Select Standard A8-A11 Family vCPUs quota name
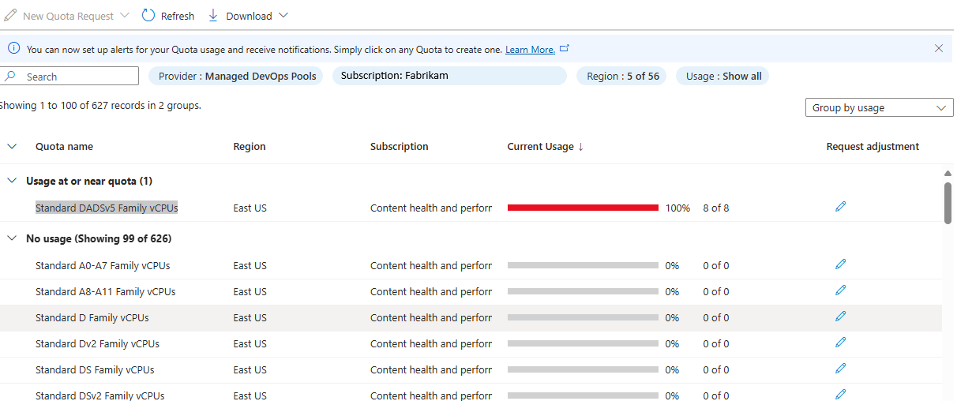The width and height of the screenshot is (957, 401). (x=106, y=291)
